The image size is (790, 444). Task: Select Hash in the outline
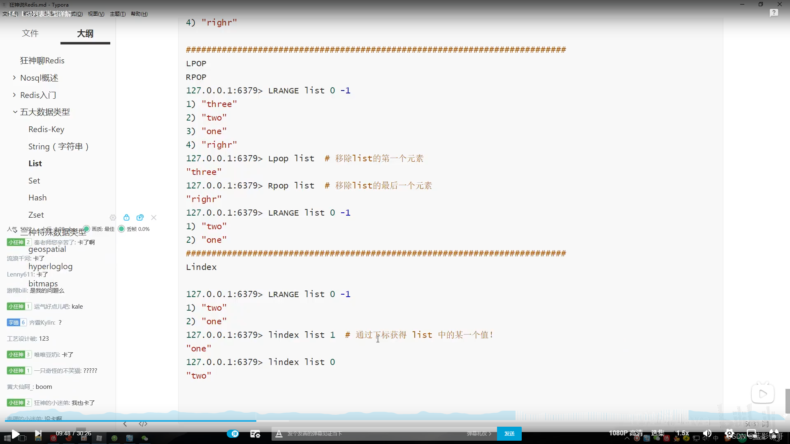coord(37,198)
